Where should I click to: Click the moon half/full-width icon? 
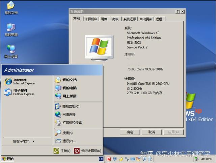click(x=121, y=159)
